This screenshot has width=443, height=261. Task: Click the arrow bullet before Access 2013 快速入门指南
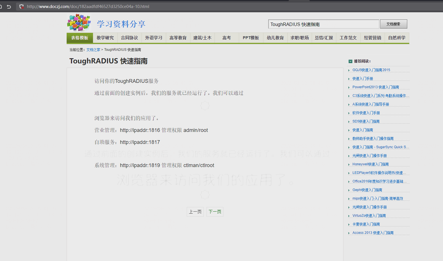[349, 233]
